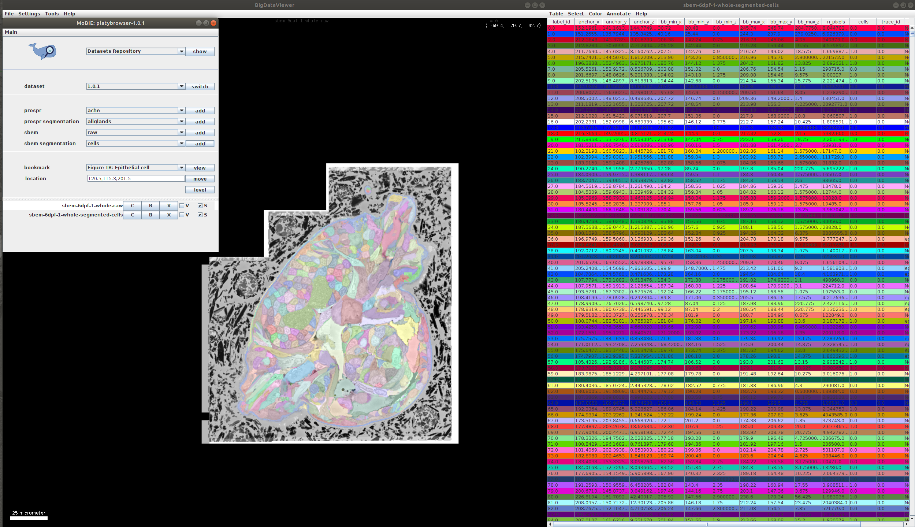This screenshot has width=915, height=527.
Task: Sort table by label_id column header
Action: (x=561, y=22)
